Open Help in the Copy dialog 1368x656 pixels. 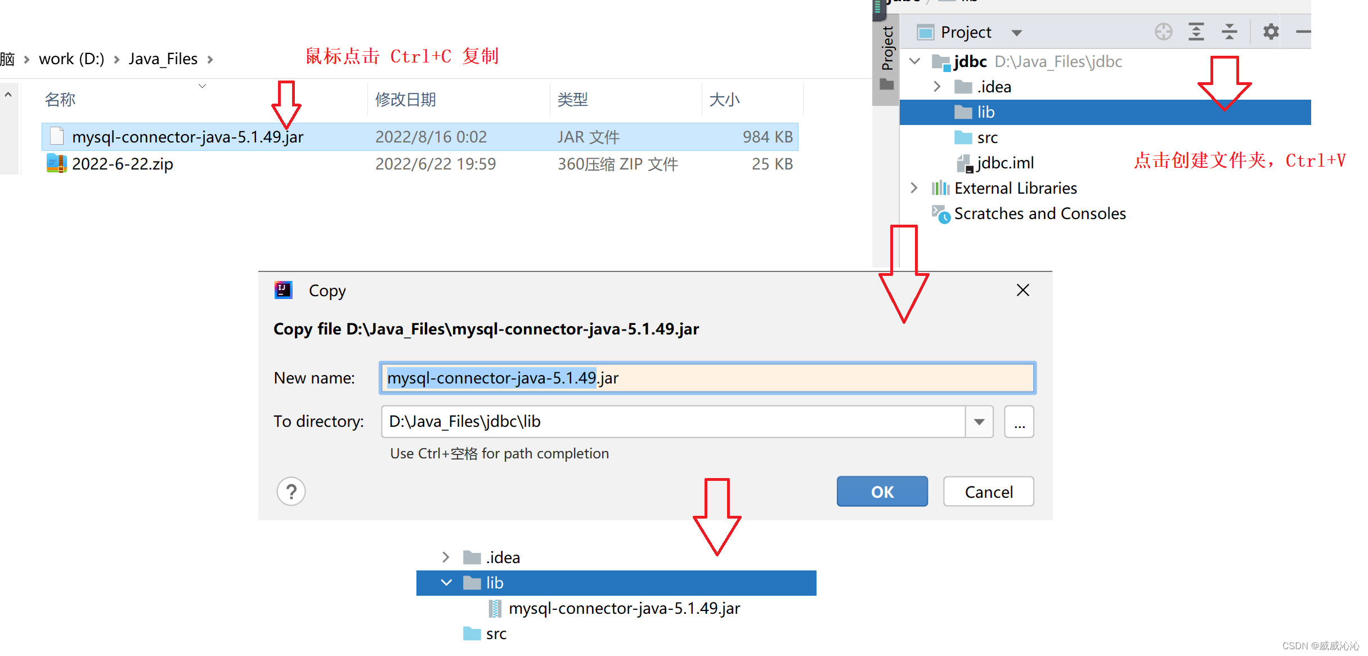point(291,492)
